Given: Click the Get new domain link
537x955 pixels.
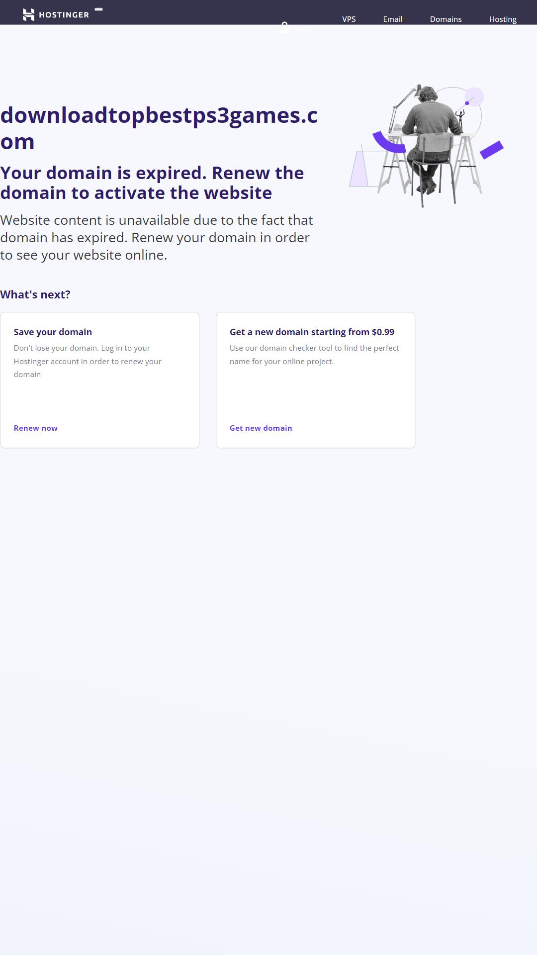Looking at the screenshot, I should [261, 428].
